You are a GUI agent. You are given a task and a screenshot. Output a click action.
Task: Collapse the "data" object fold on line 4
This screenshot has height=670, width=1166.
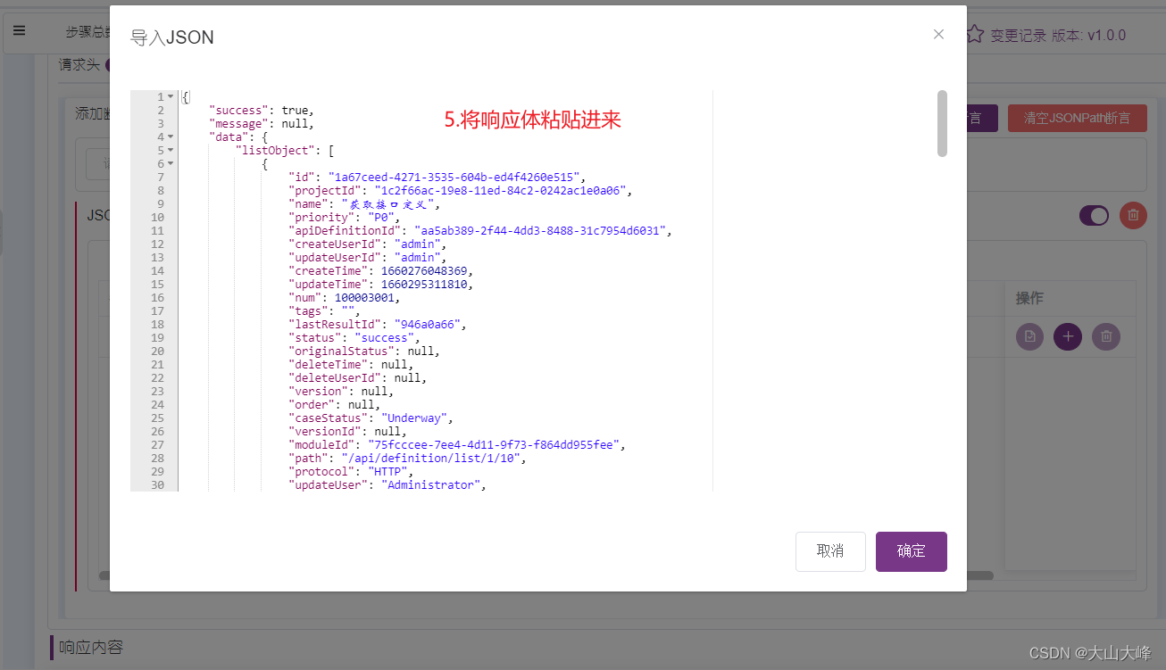[171, 136]
